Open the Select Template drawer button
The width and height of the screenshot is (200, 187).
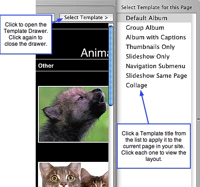coord(86,17)
